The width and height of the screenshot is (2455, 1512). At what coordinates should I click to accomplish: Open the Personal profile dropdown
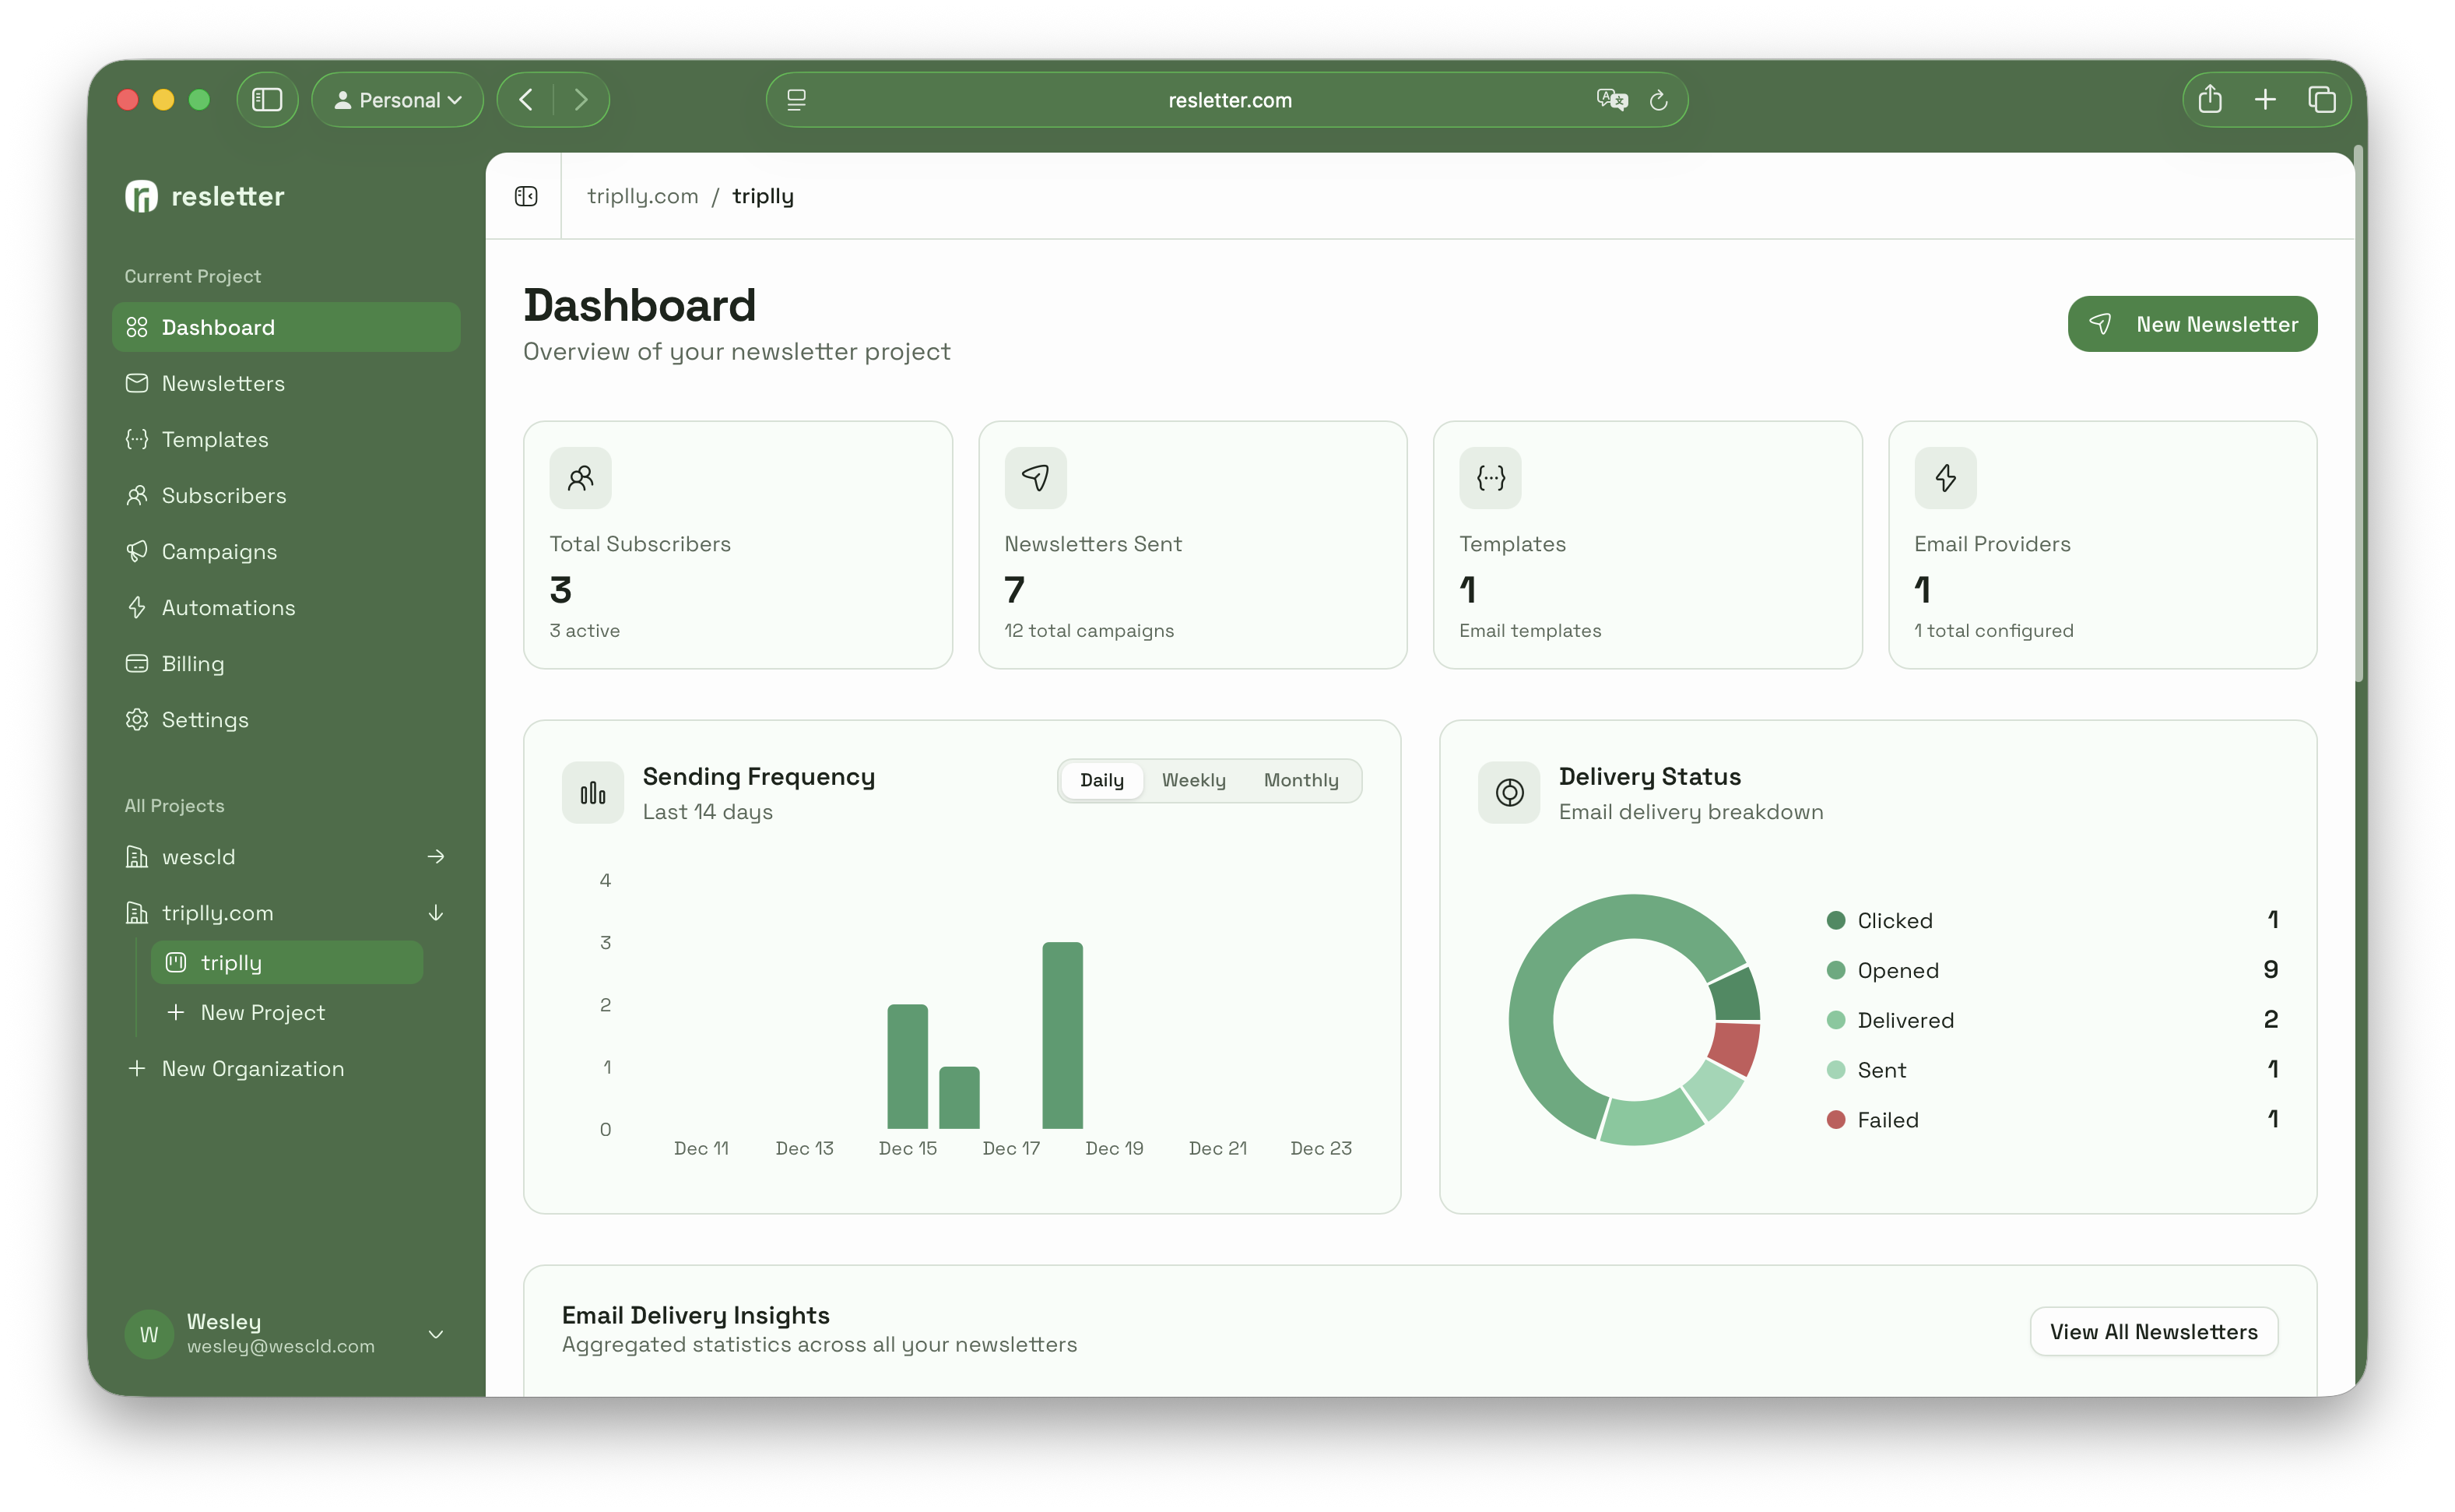(x=398, y=99)
